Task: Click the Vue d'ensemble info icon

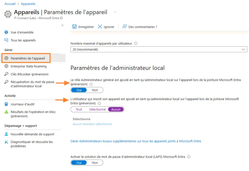Action: (x=7, y=33)
